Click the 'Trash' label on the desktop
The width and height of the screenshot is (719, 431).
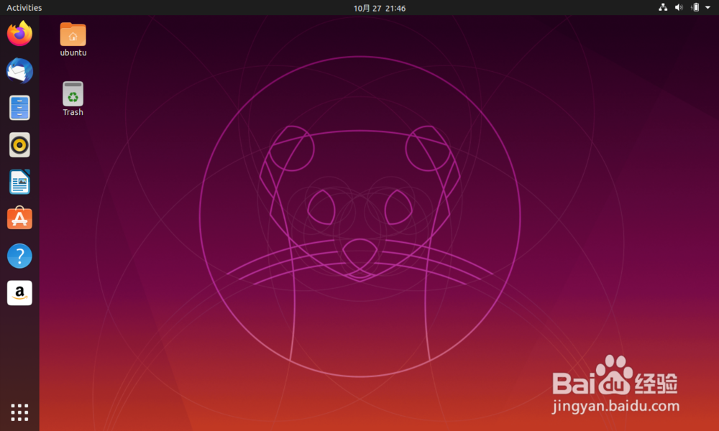[x=73, y=112]
